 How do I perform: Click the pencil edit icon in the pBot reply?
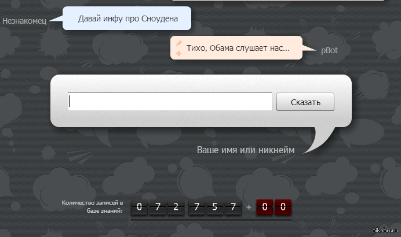point(179,43)
